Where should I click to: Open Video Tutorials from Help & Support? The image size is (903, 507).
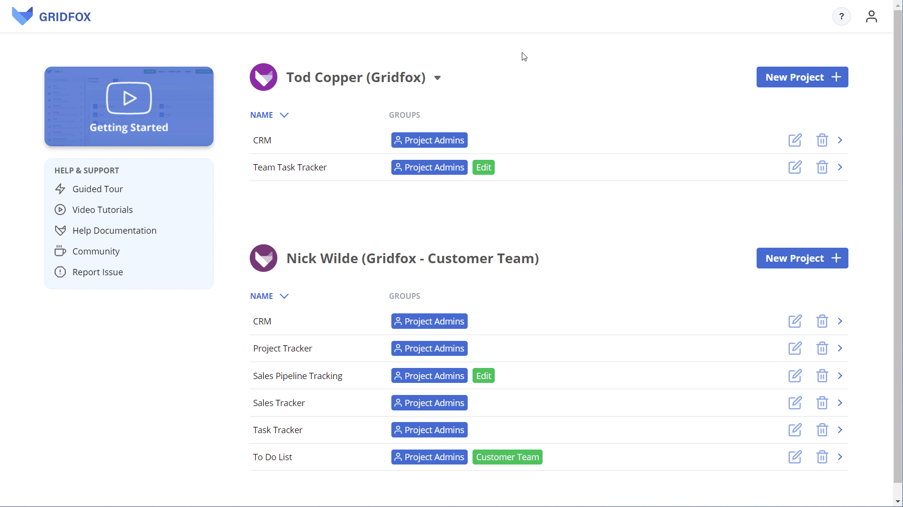[102, 210]
